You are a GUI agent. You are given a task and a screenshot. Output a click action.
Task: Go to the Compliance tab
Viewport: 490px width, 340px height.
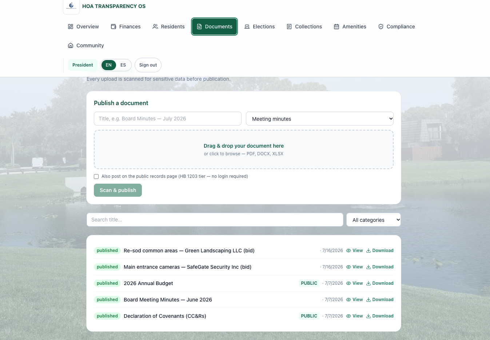pos(397,27)
